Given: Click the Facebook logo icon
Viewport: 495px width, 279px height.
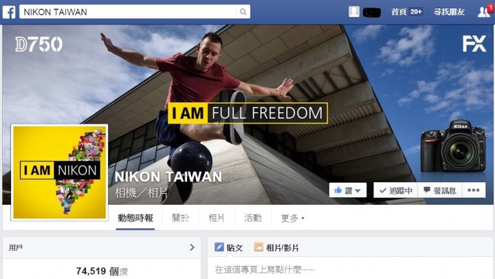Looking at the screenshot, I should [9, 12].
